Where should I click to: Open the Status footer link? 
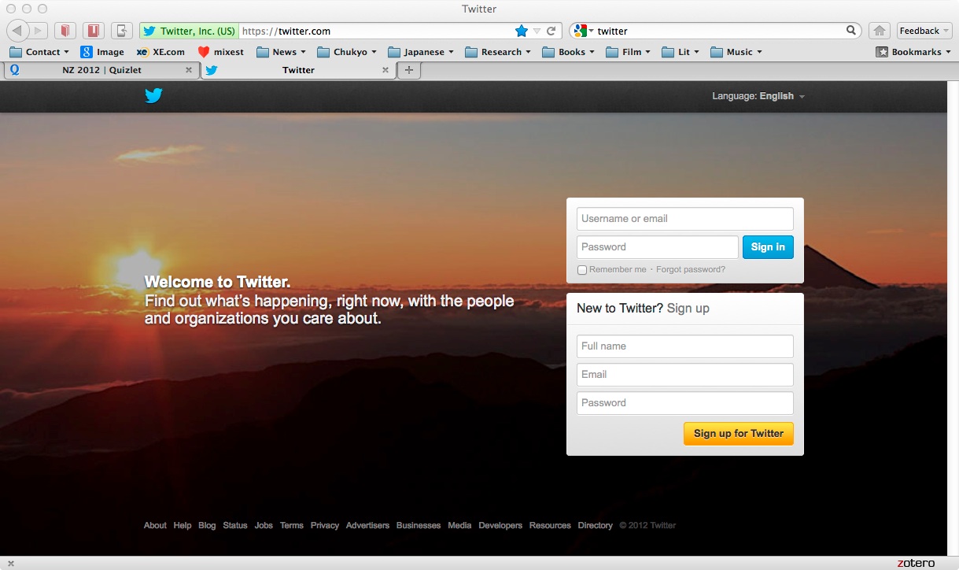(235, 526)
